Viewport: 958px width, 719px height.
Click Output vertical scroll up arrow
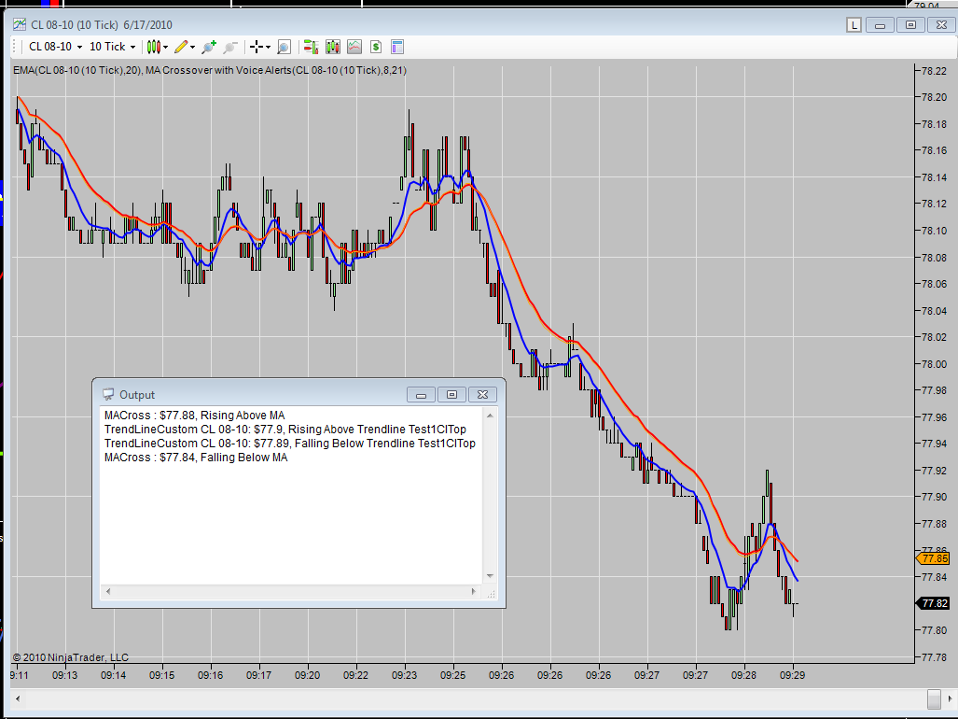click(490, 416)
